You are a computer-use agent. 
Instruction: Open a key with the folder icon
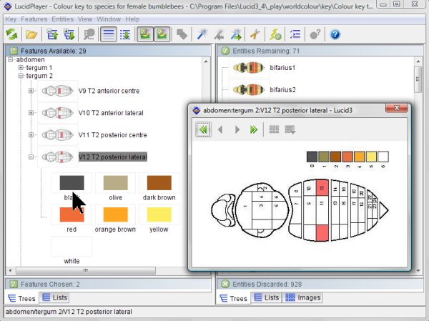[31, 34]
